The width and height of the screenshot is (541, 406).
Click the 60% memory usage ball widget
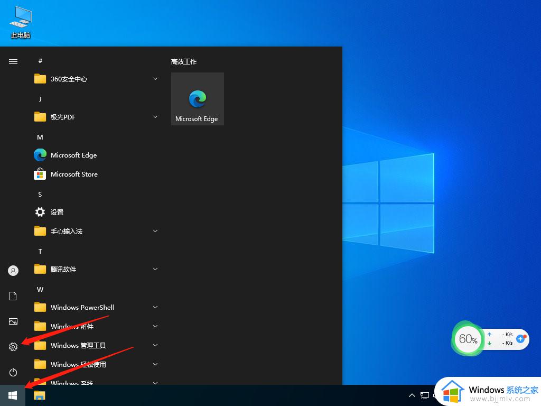pyautogui.click(x=468, y=339)
